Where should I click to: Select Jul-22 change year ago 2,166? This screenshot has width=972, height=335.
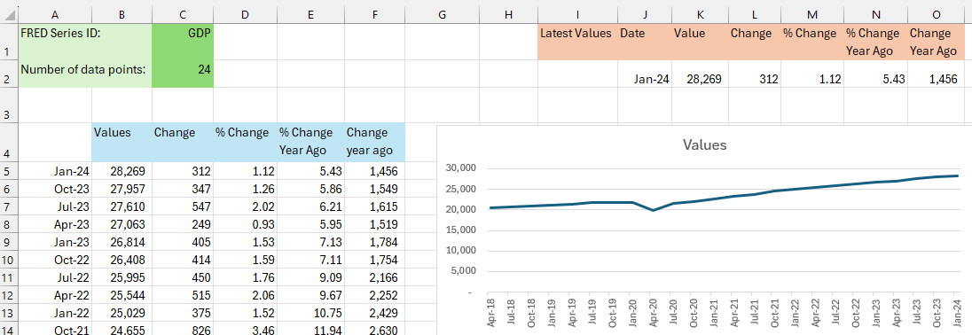pyautogui.click(x=374, y=277)
